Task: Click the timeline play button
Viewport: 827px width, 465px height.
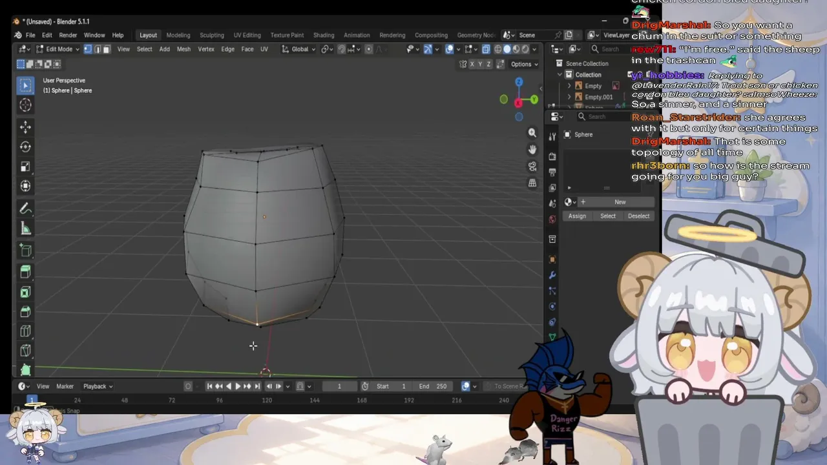Action: (x=238, y=386)
